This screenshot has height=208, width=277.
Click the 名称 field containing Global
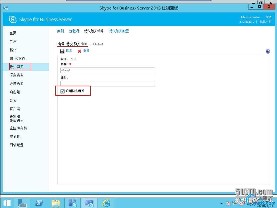[108, 70]
